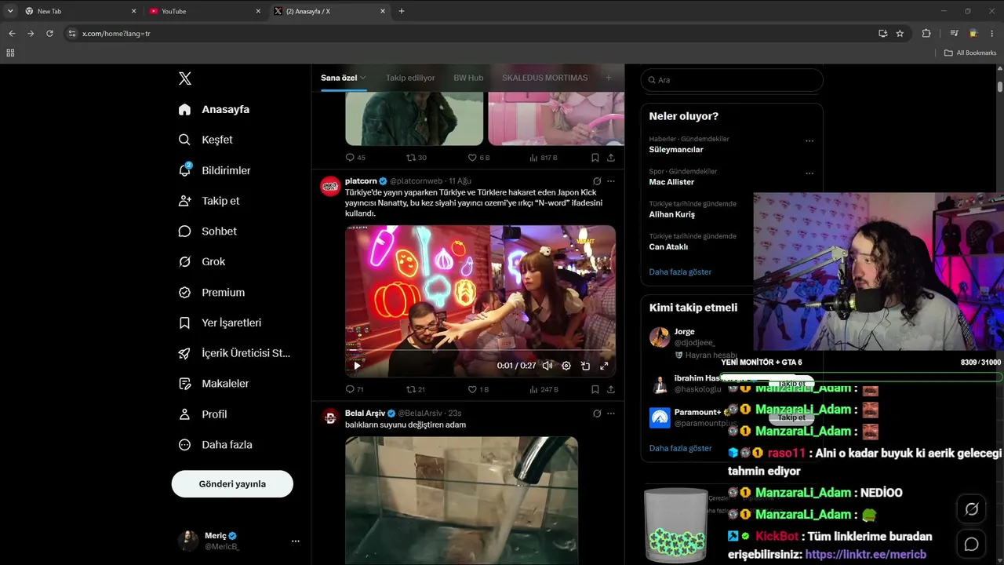Switch to the YouTube browser tab
This screenshot has width=1004, height=565.
click(x=204, y=11)
